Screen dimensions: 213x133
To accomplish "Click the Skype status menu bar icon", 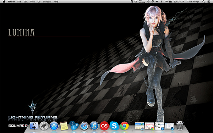I will tap(132, 2).
